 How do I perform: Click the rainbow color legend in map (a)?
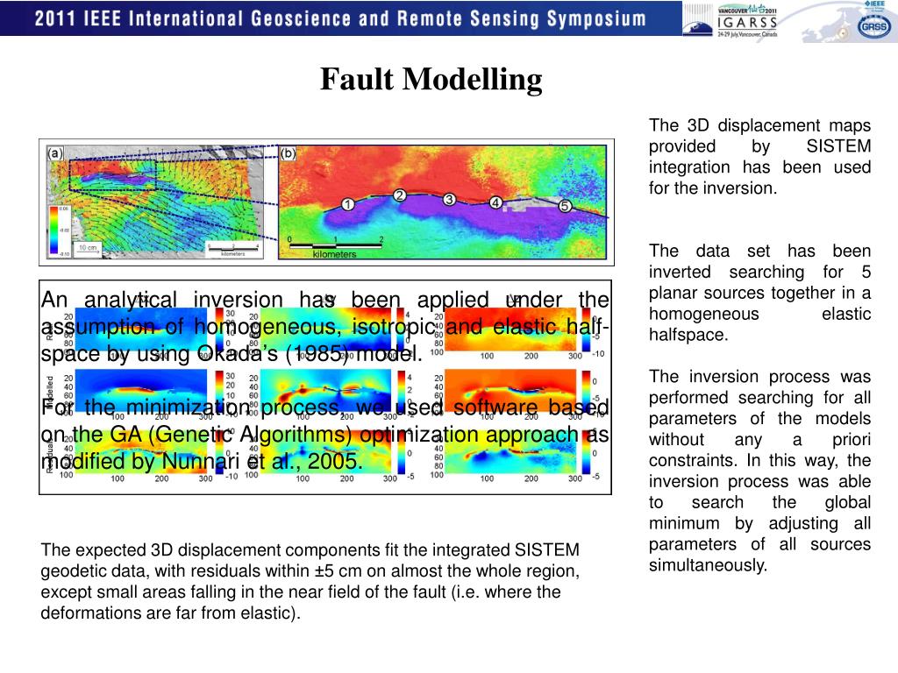pyautogui.click(x=53, y=230)
